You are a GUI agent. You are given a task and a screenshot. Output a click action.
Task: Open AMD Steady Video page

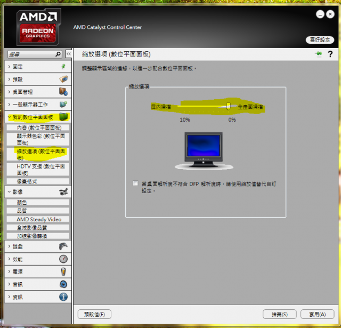(38, 219)
